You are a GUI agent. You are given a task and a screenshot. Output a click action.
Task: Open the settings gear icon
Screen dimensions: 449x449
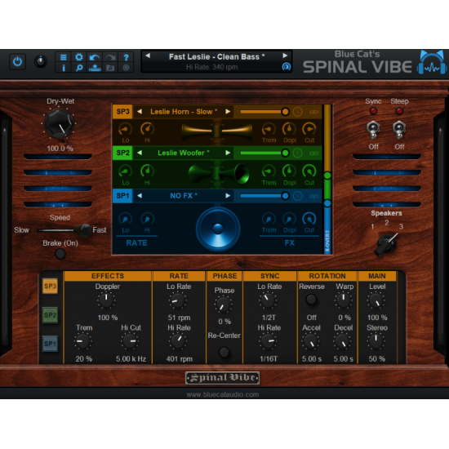pyautogui.click(x=79, y=57)
